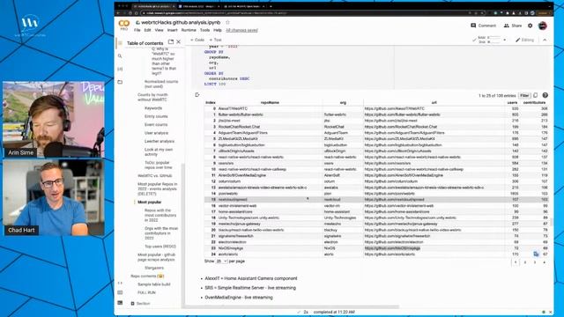Click the Colab Pro logo

[123, 25]
